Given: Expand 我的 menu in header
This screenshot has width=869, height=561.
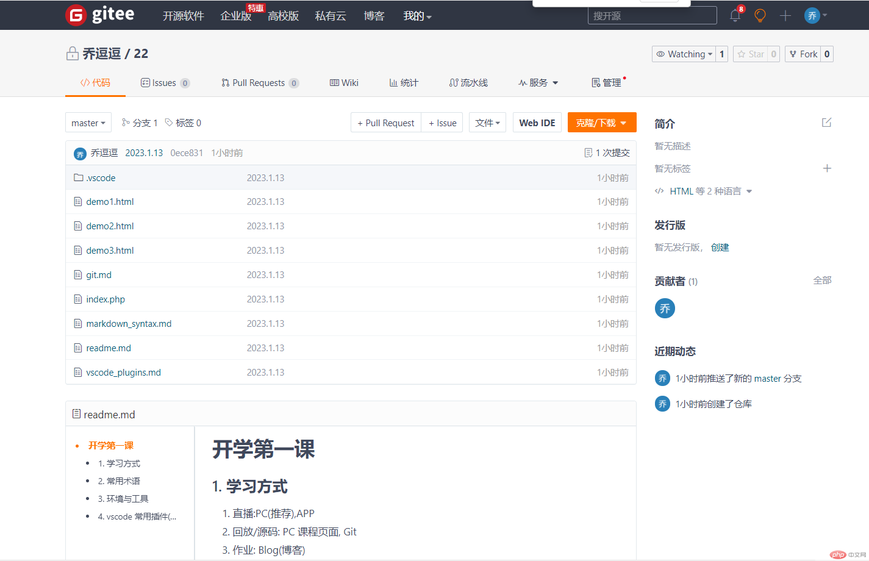Looking at the screenshot, I should 417,16.
